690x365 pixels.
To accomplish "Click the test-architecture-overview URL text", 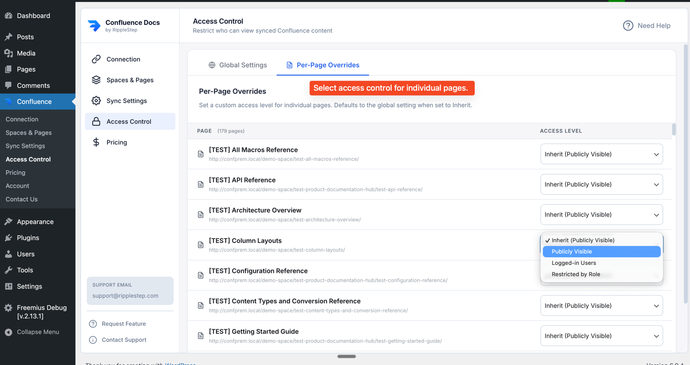I will (x=285, y=220).
